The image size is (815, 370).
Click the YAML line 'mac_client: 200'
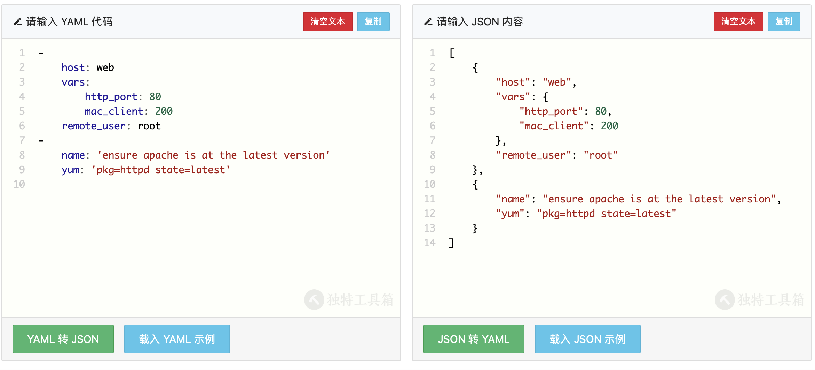pos(129,111)
